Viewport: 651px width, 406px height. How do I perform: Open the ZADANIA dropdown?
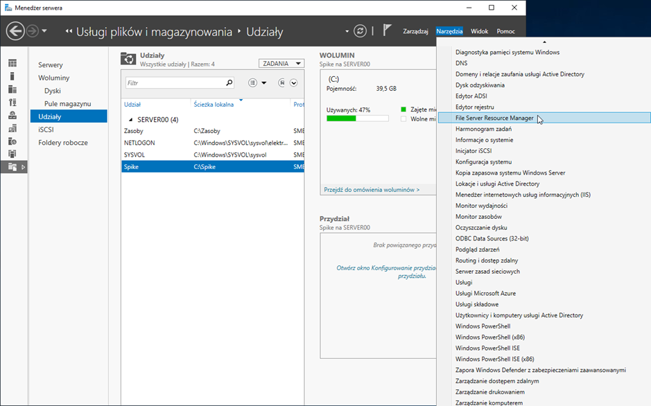click(281, 64)
